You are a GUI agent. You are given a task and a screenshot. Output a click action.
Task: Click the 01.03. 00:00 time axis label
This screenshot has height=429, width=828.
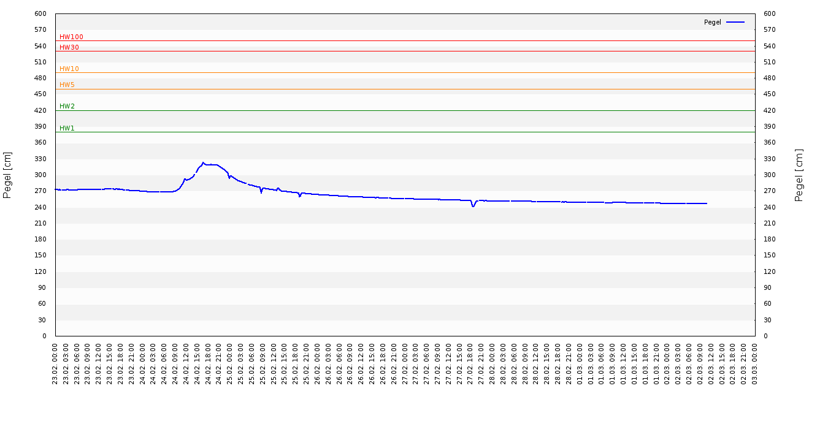pyautogui.click(x=580, y=363)
